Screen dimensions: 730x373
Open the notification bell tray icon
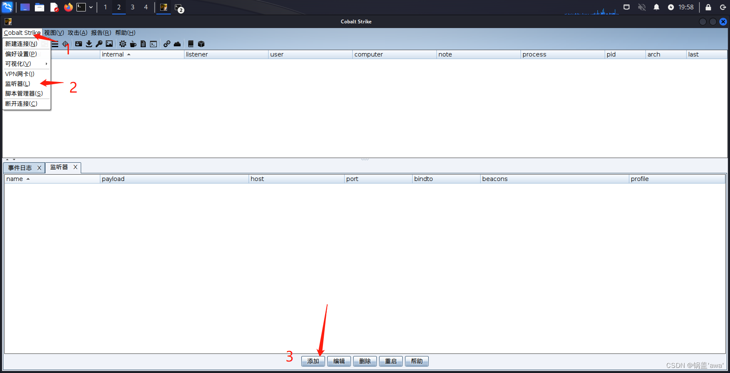(656, 7)
